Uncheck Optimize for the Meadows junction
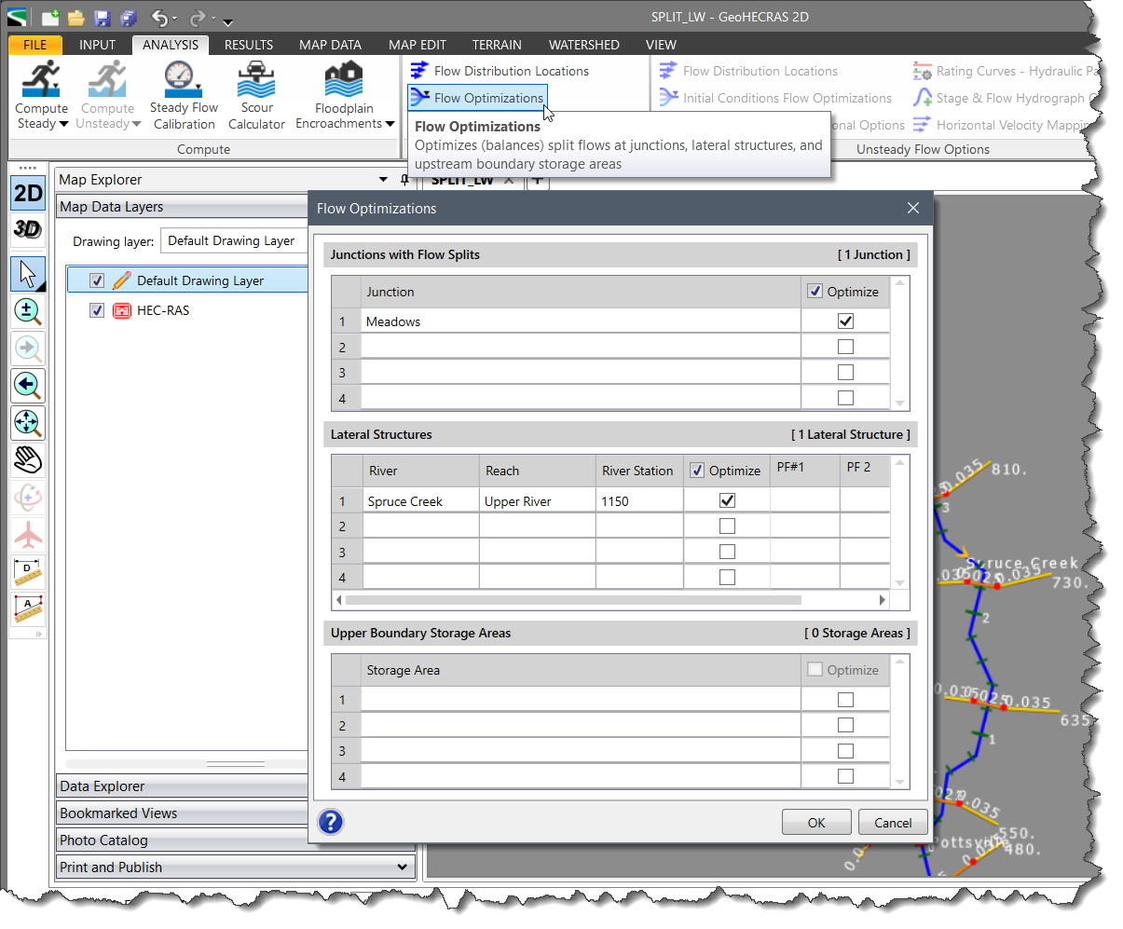The height and width of the screenshot is (929, 1123). [844, 321]
